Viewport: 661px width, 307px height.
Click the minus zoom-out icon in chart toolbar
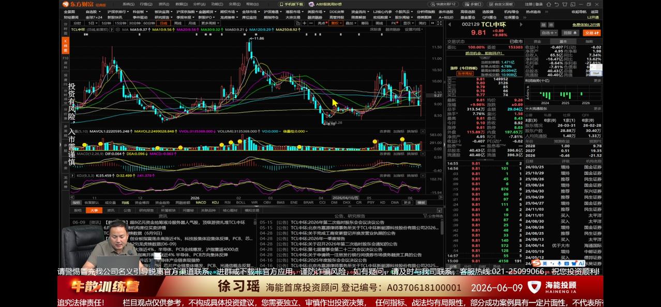311,23
